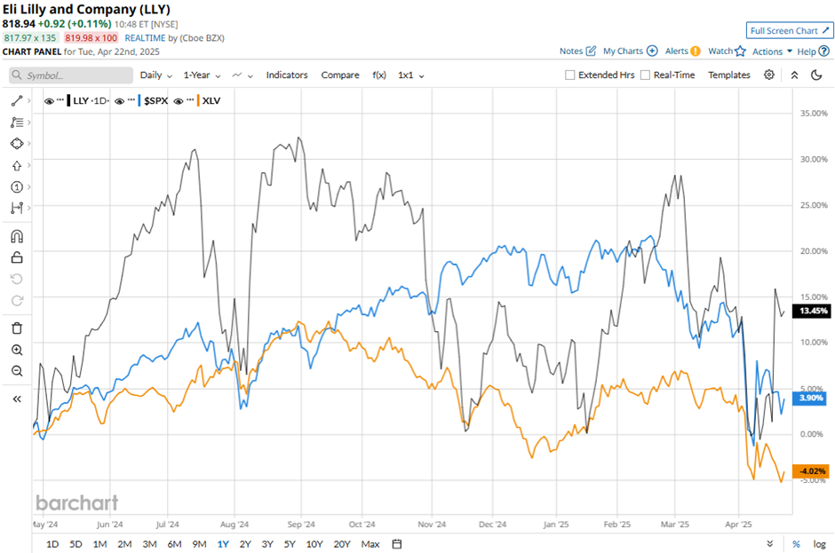Open the 1x1 grid layout dropdown
This screenshot has width=835, height=553.
point(410,75)
